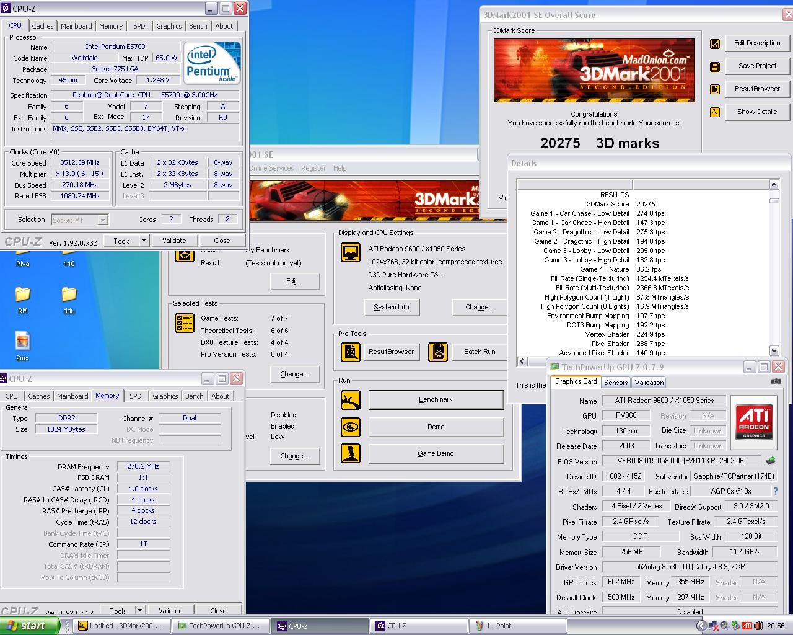
Task: Open the Selection Socket #1 combo box
Action: click(x=80, y=220)
